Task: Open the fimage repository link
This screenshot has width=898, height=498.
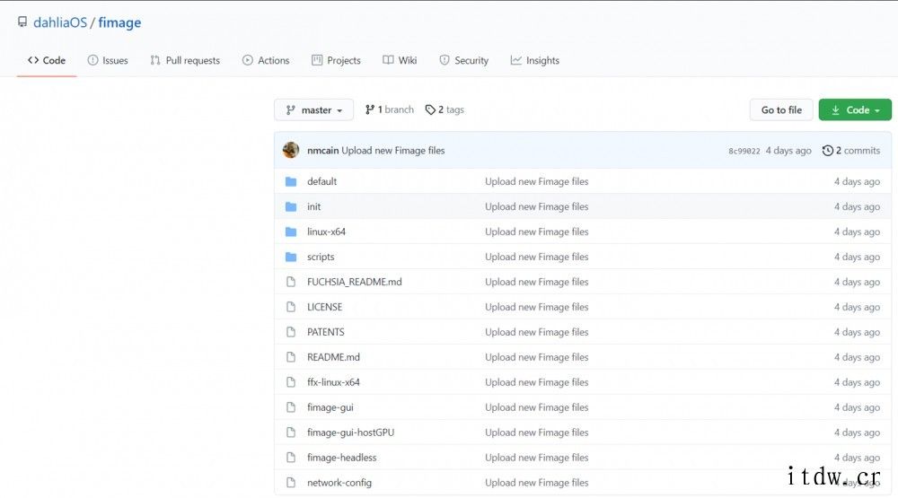Action: click(119, 22)
